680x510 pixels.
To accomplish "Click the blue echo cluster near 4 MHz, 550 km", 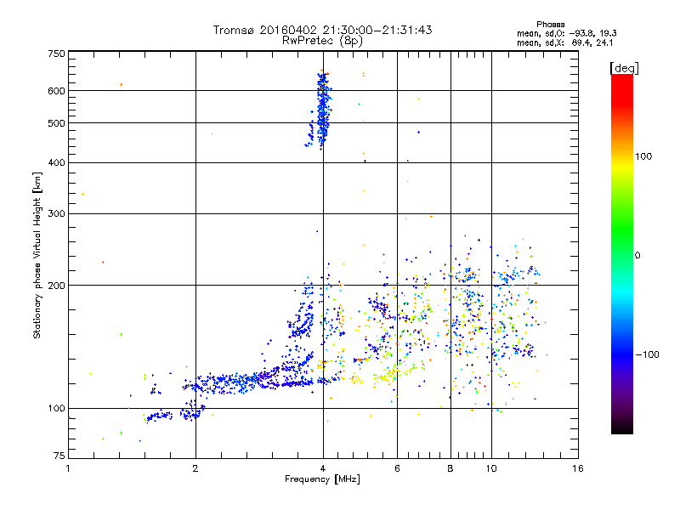I will [x=323, y=110].
